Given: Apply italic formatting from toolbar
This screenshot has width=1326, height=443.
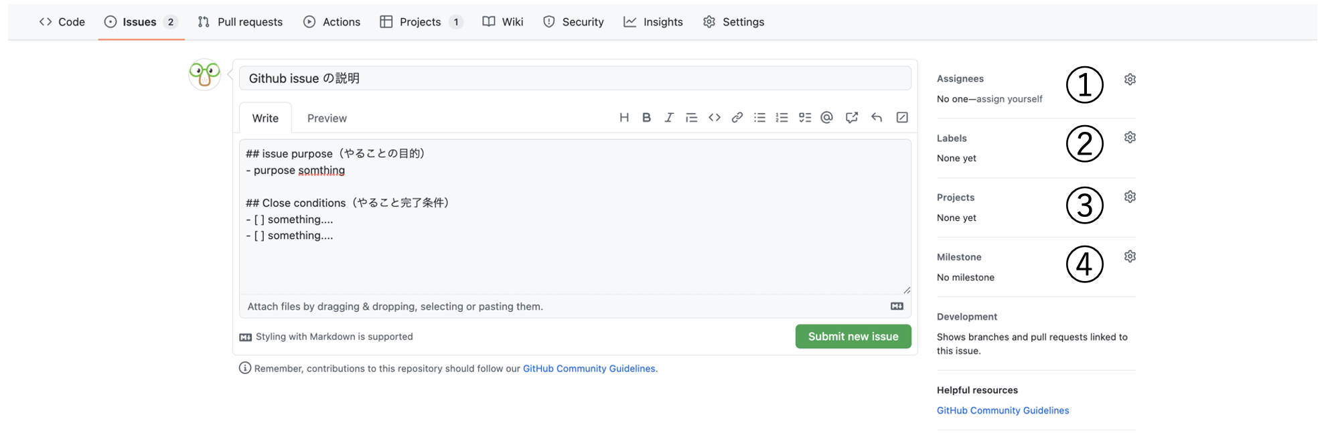Looking at the screenshot, I should coord(668,118).
